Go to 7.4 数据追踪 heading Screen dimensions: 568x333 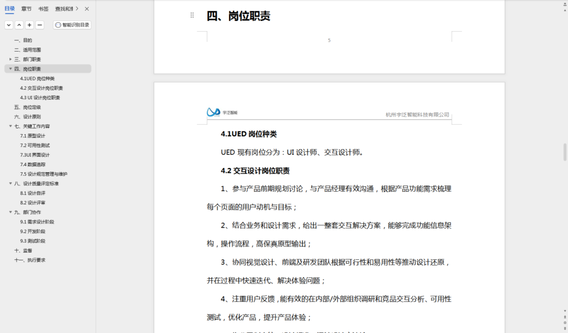33,165
